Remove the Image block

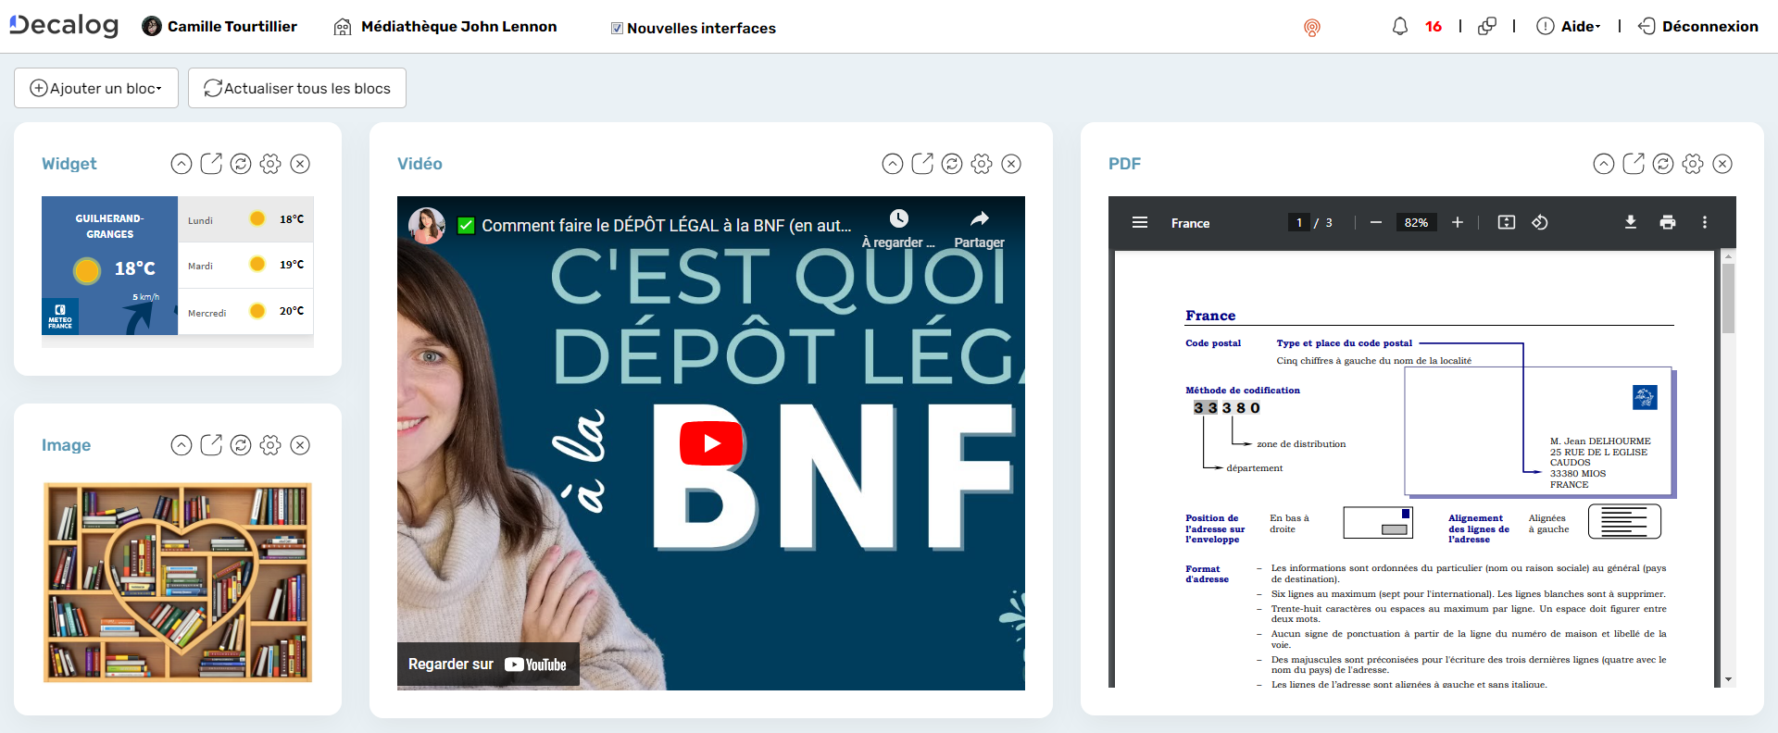(x=300, y=445)
